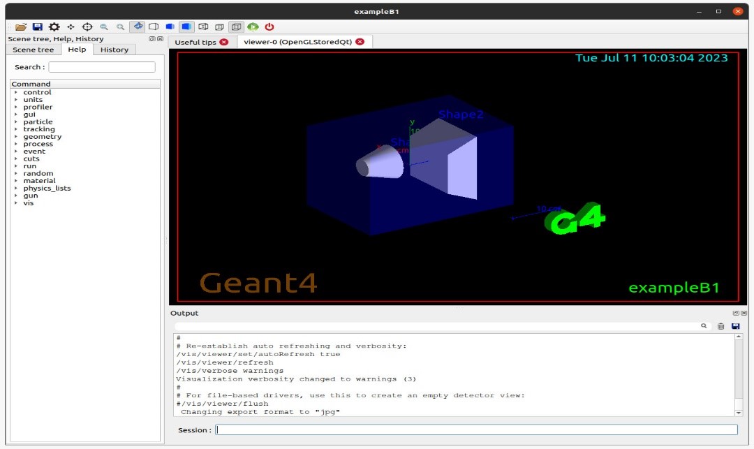This screenshot has width=754, height=449.
Task: Expand the vis command node
Action: click(x=16, y=203)
